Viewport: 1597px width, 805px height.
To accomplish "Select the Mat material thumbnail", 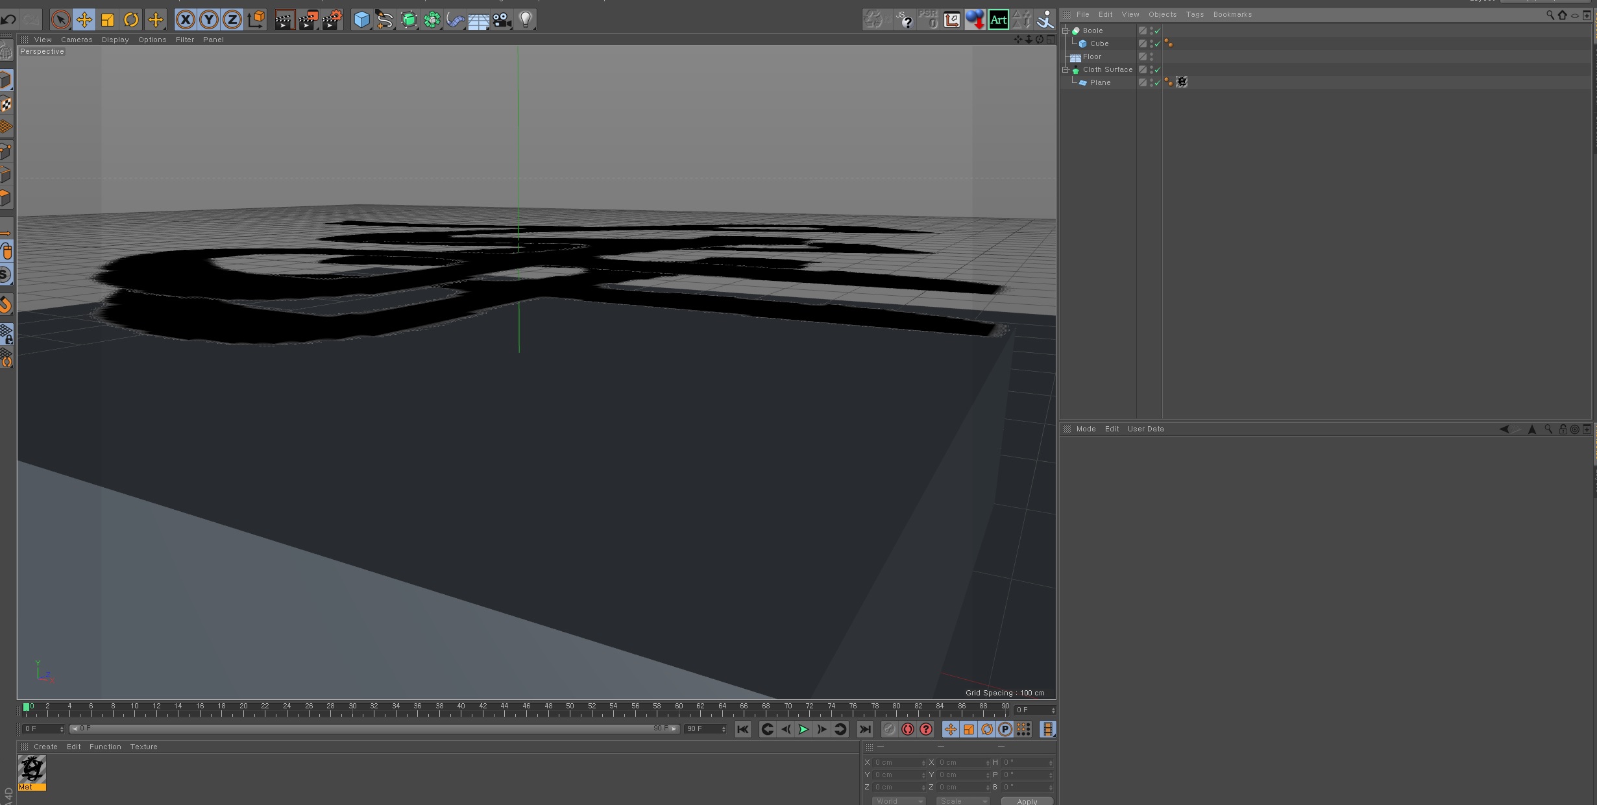I will (32, 769).
